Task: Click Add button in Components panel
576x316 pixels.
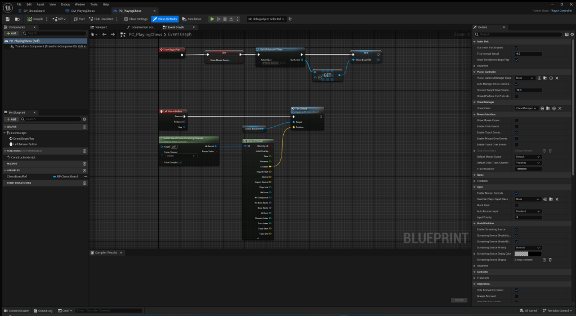Action: (x=11, y=33)
